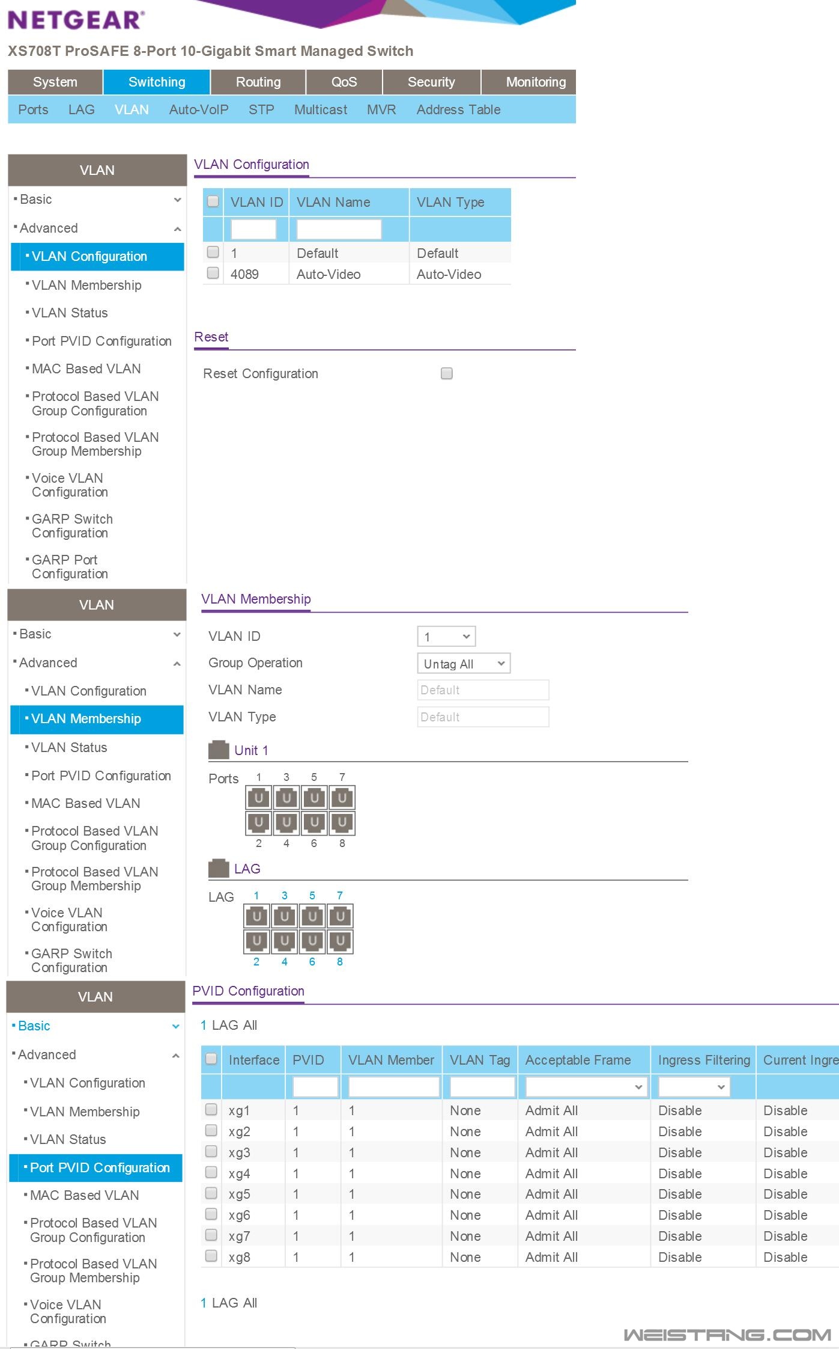Viewport: 839px width, 1349px height.
Task: Select all interfaces in PVID table header
Action: point(211,1059)
